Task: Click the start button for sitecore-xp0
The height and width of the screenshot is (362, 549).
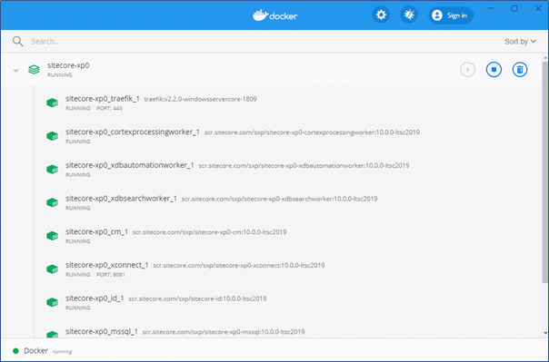Action: [x=467, y=69]
